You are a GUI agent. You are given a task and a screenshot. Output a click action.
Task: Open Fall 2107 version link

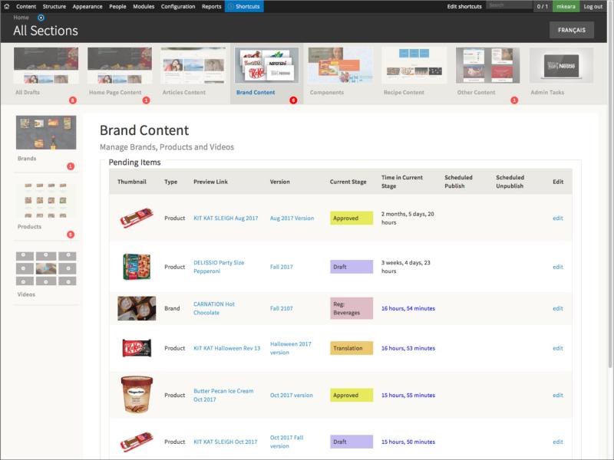[x=281, y=308]
